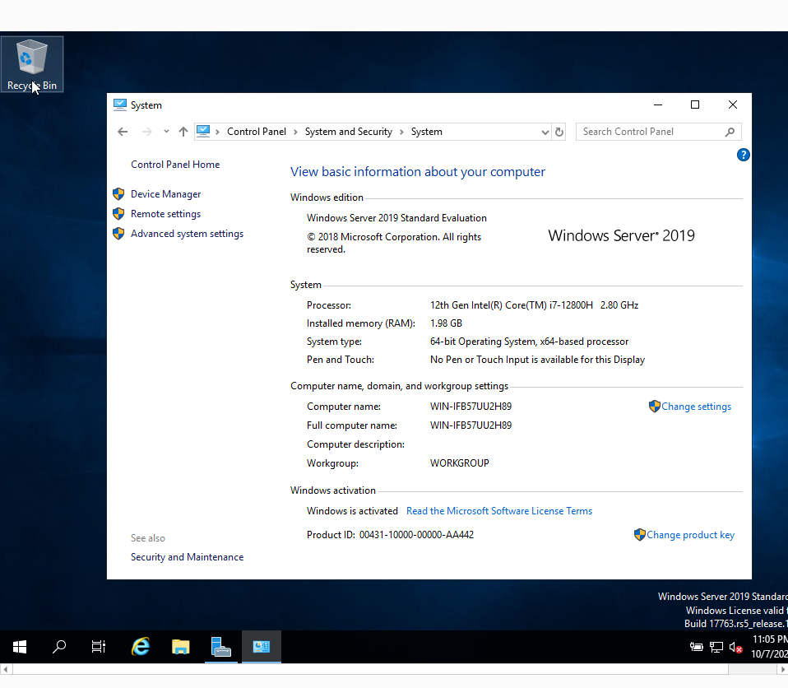This screenshot has width=788, height=688.
Task: Click the muted volume tray icon
Action: tap(735, 647)
